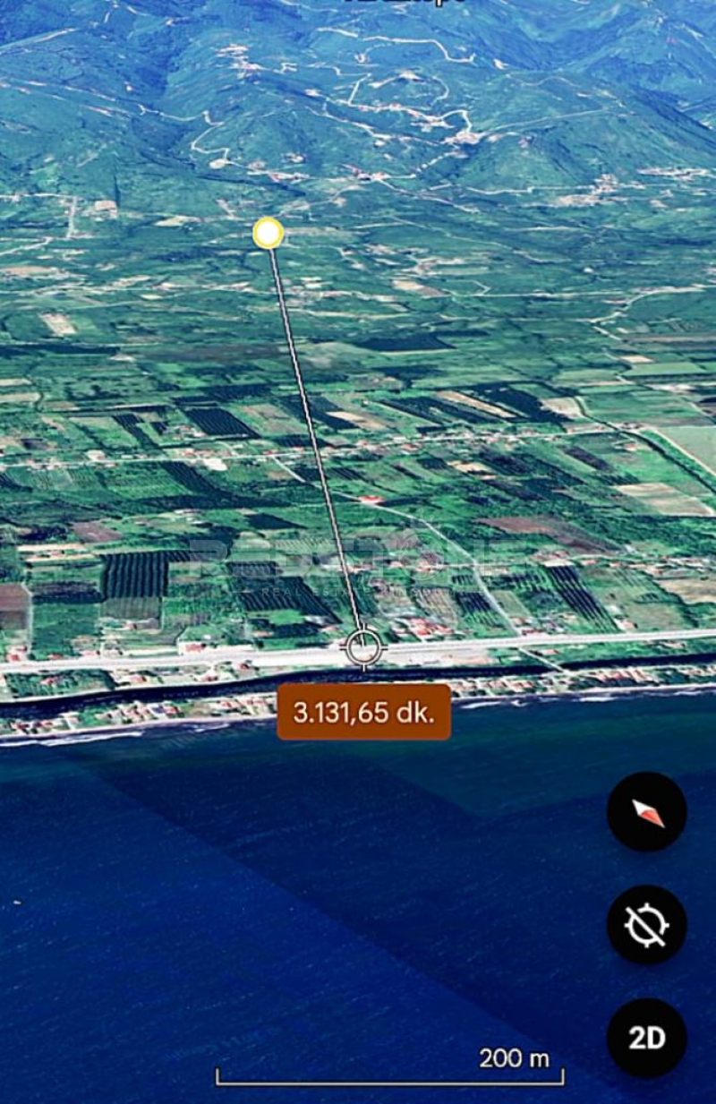
Task: Tap the compass needle icon
Action: 646,811
